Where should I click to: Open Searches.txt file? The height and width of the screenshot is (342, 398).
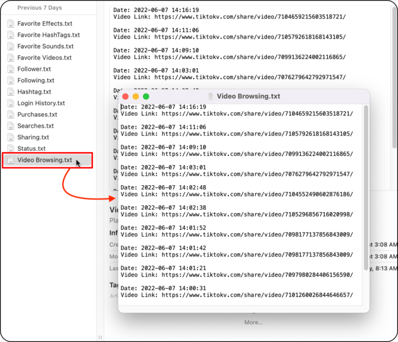click(36, 126)
